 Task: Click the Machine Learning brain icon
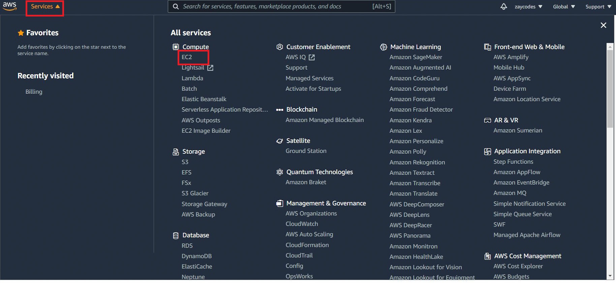tap(383, 47)
